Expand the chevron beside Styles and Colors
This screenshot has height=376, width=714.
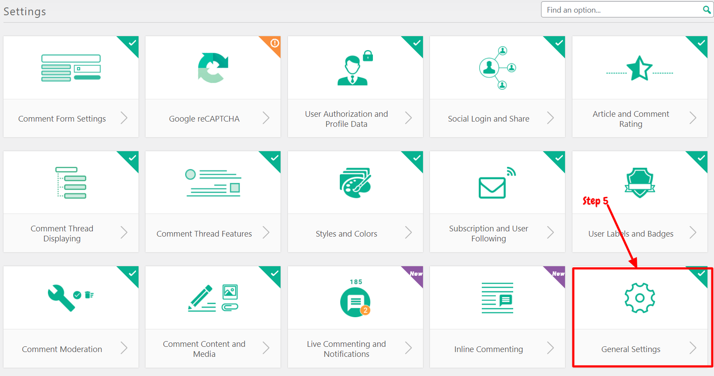[408, 233]
